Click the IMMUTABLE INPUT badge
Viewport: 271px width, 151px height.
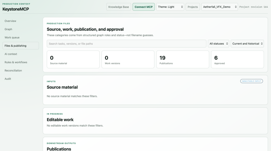252,81
